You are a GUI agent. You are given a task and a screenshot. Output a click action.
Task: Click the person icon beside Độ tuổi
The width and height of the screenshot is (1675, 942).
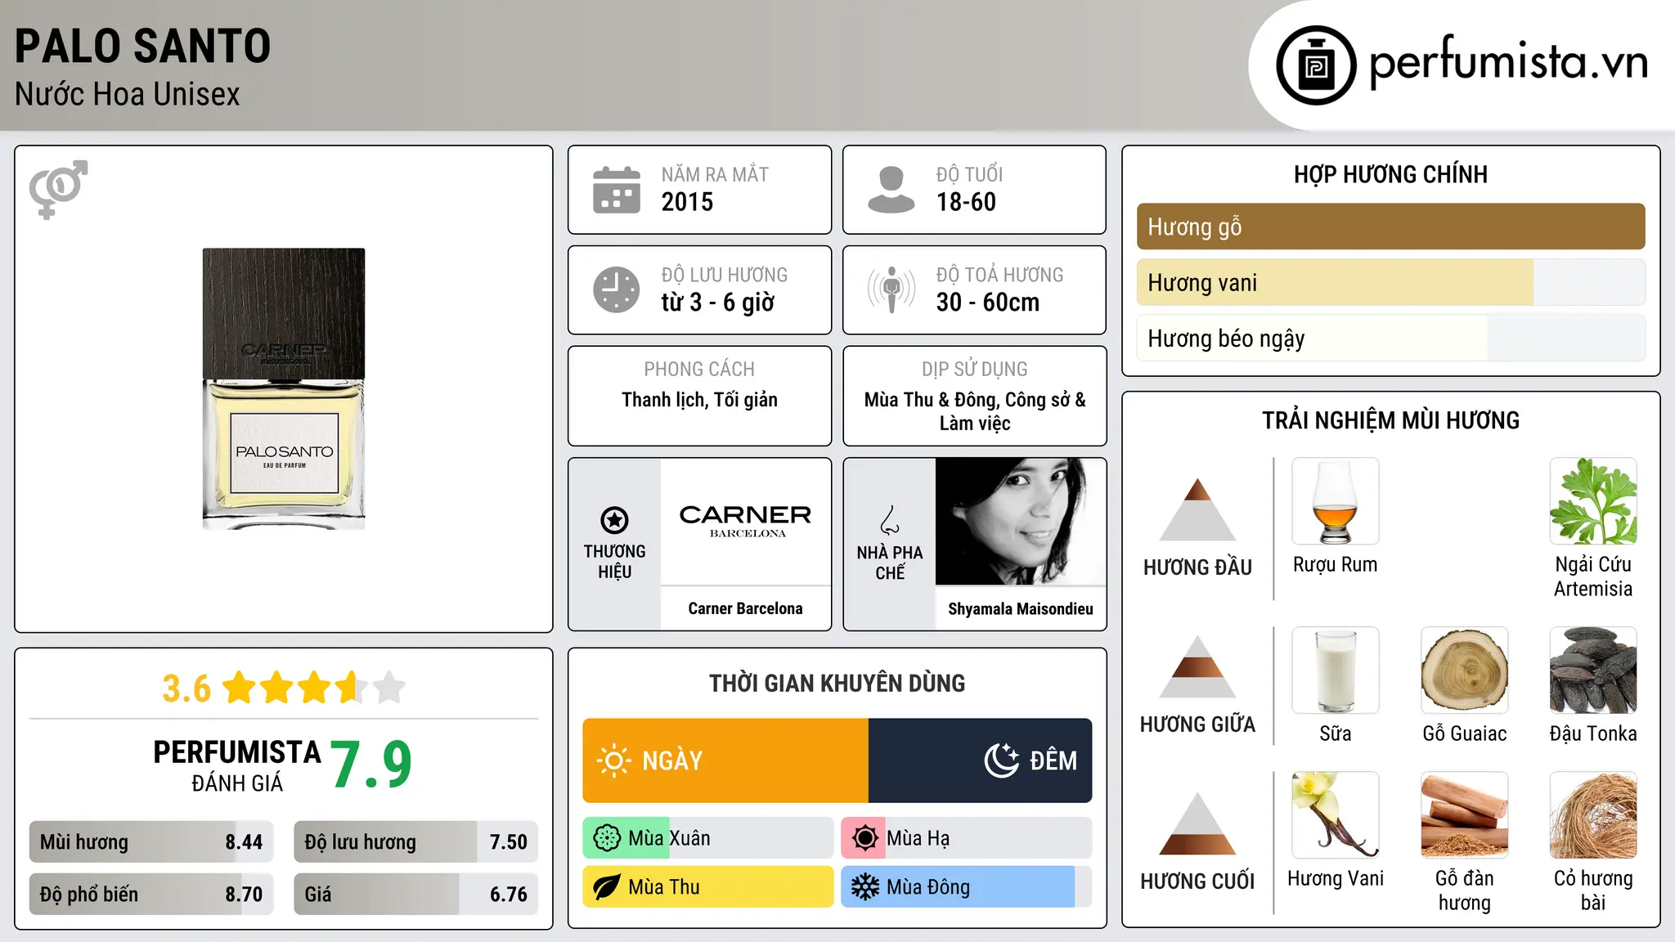click(x=891, y=190)
